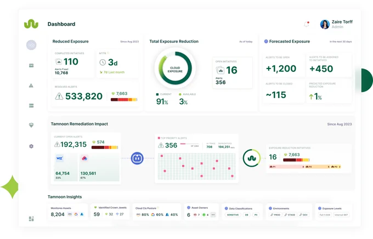
Task: Click the 91% current exposure value
Action: tap(162, 101)
